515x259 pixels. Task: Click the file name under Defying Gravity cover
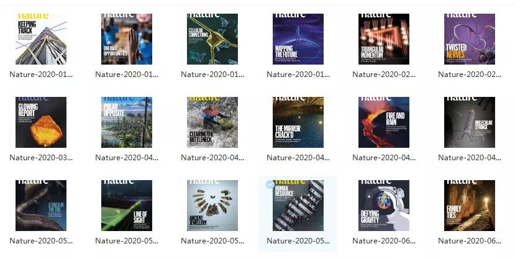384,241
